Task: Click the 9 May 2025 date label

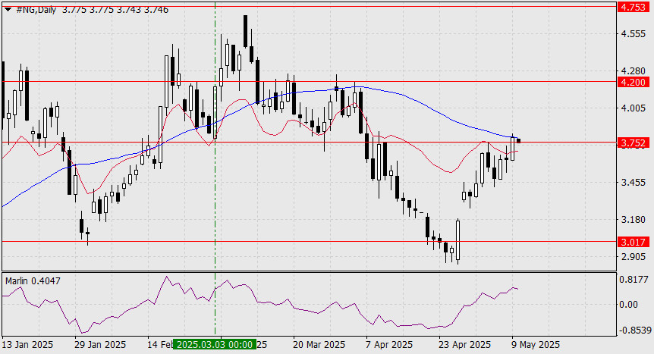Action: (x=536, y=345)
